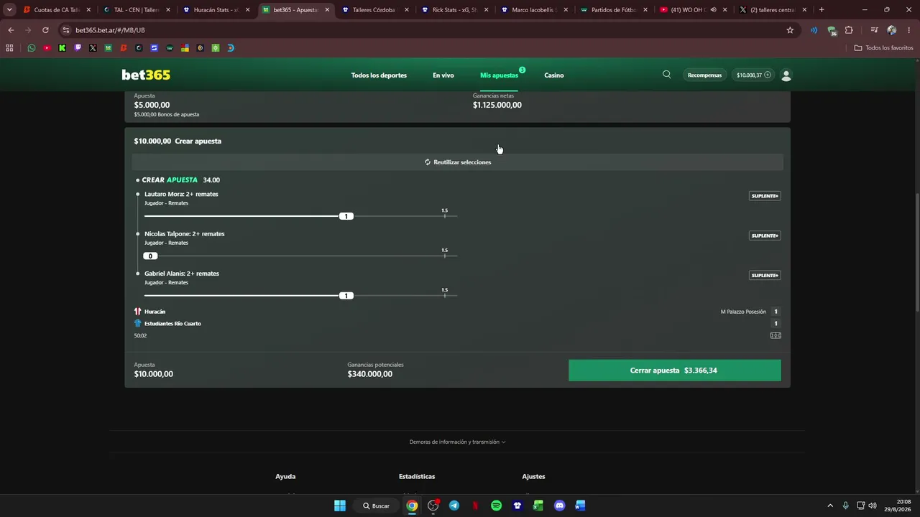Open Spotify from the taskbar
Screen dimensions: 920x517
click(x=496, y=506)
